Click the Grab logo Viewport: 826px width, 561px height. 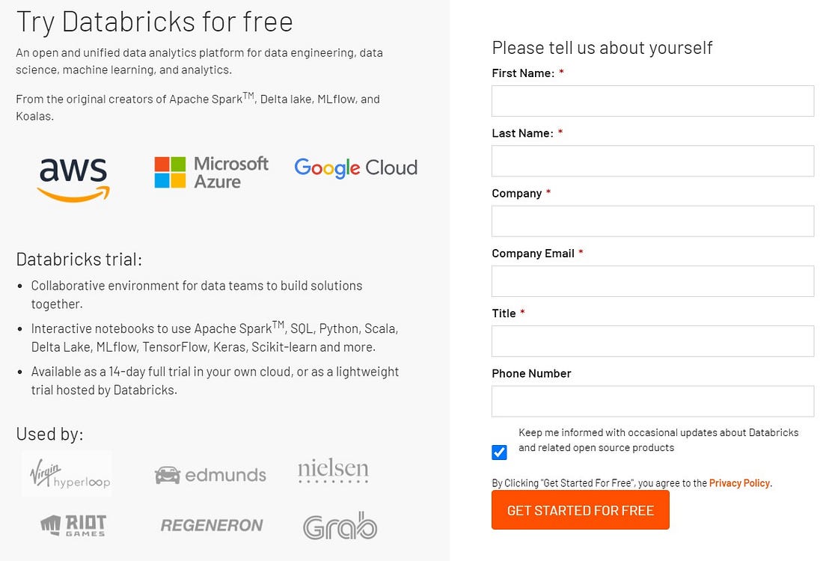(x=340, y=526)
